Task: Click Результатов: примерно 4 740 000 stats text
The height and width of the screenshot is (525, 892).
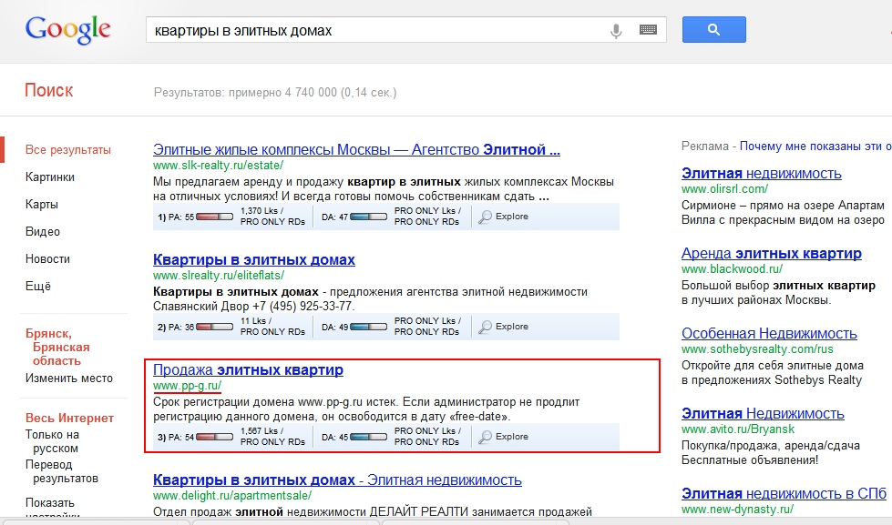Action: coord(275,92)
